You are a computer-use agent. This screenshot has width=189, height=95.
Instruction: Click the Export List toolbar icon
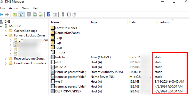[x=41, y=15]
